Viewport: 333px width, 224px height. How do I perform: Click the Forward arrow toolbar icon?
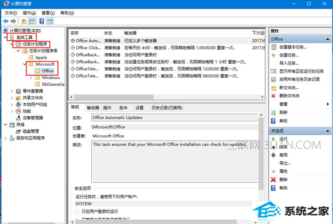(13, 21)
